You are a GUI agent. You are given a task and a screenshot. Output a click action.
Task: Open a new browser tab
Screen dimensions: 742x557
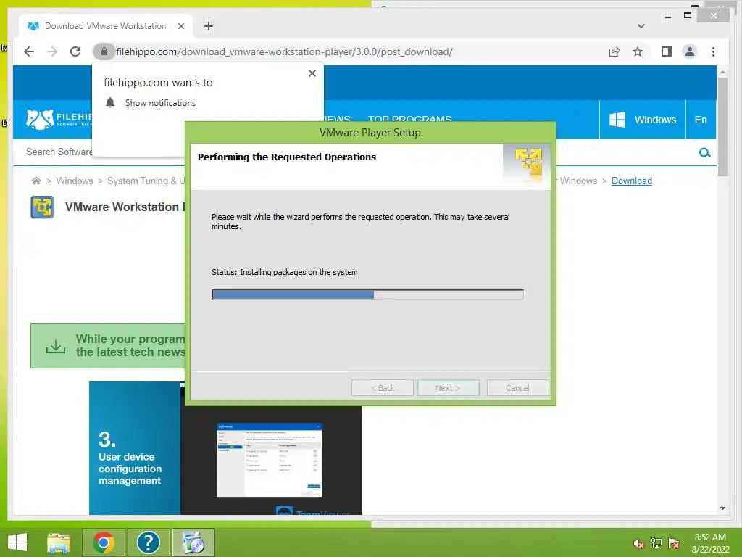point(209,26)
